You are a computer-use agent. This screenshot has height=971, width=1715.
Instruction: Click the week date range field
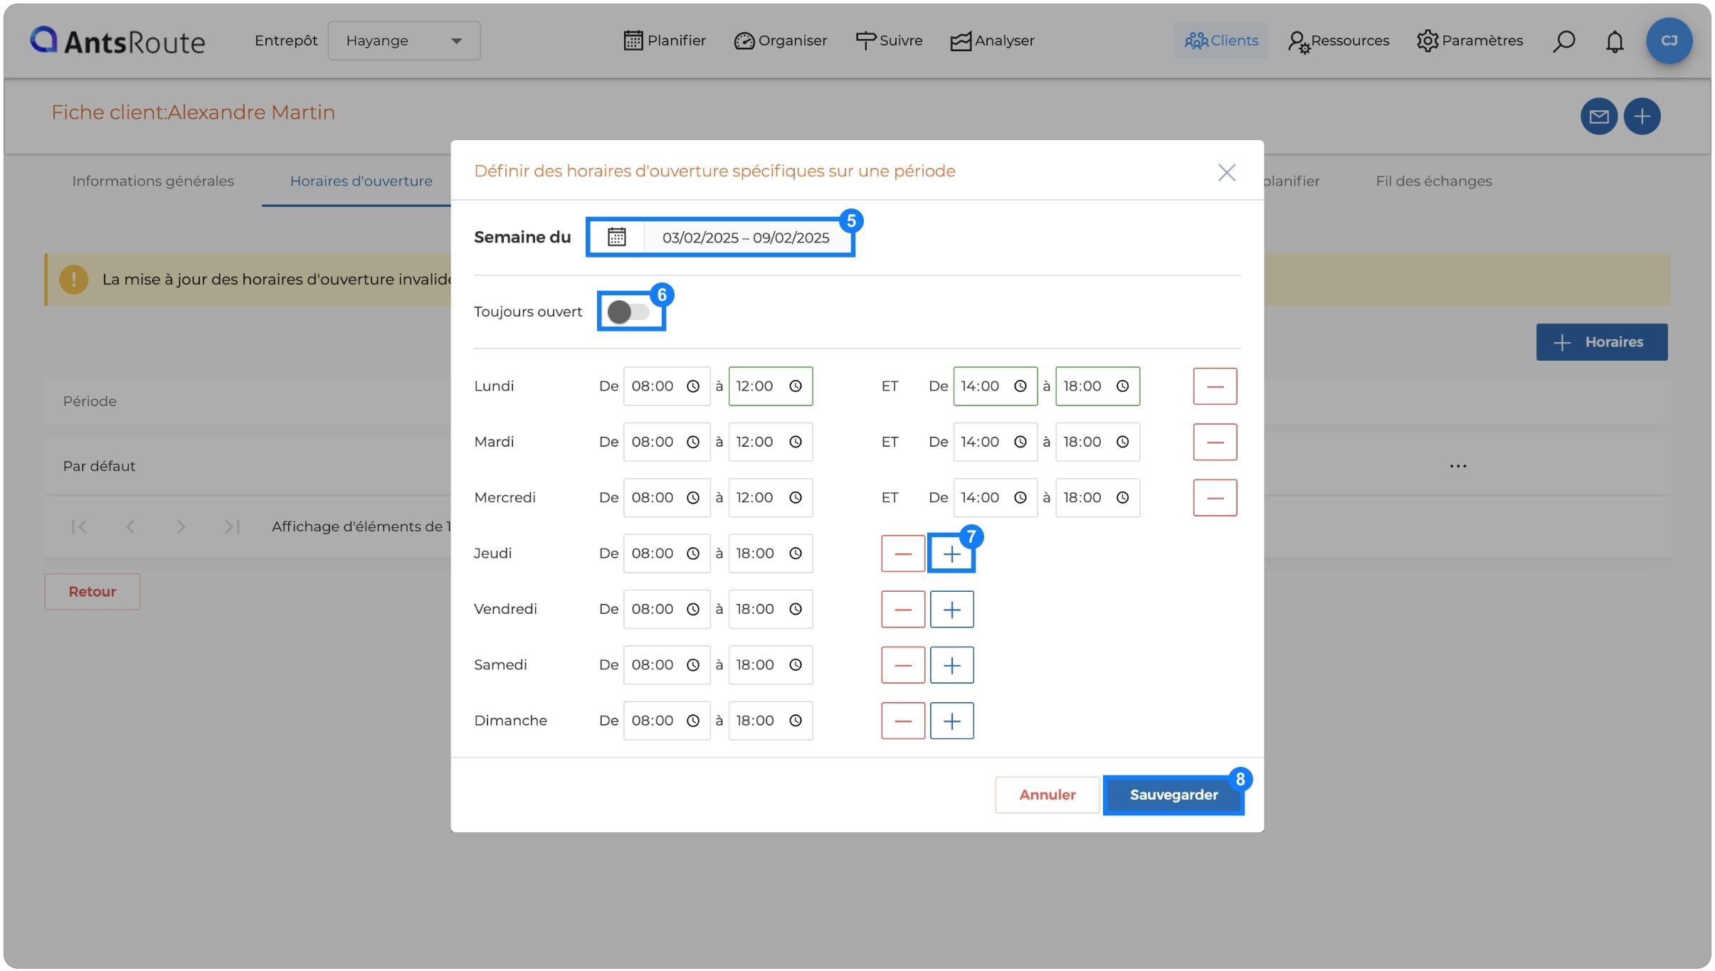pos(746,238)
